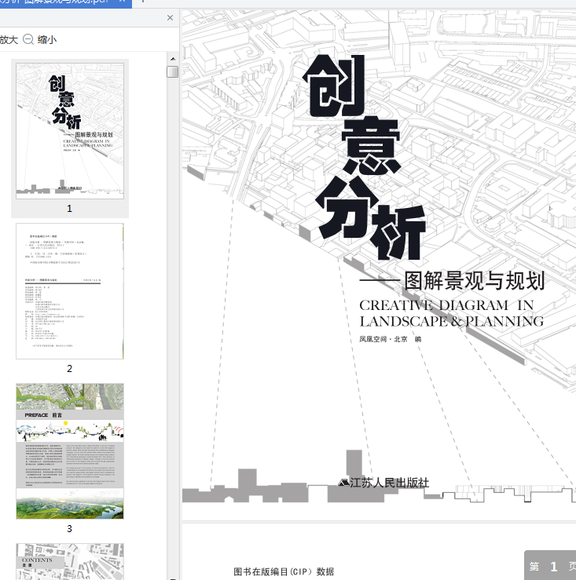Screen dimensions: 576x580
Task: Select page 2 CIP data thumbnail
Action: (x=70, y=291)
